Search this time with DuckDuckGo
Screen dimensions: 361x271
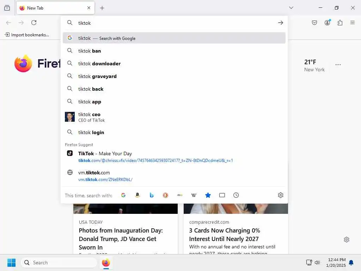pyautogui.click(x=166, y=195)
